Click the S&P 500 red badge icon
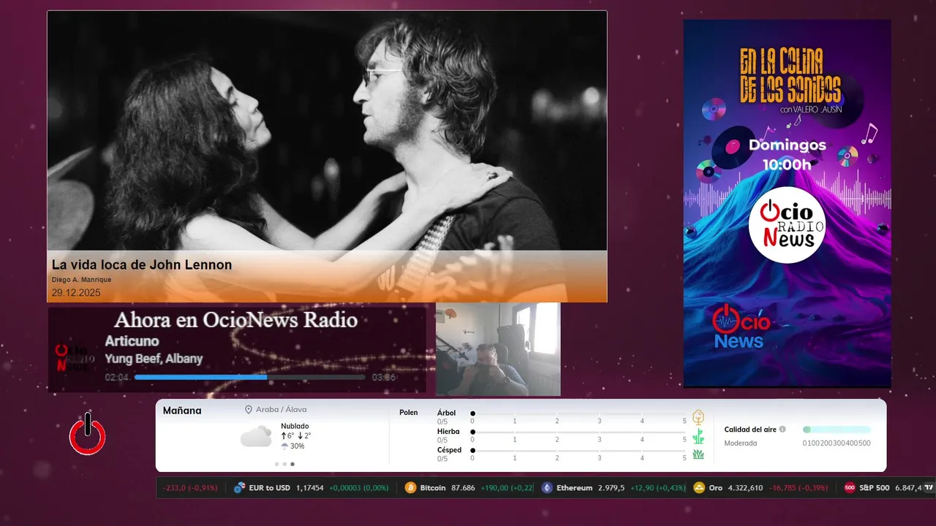This screenshot has width=936, height=526. click(x=850, y=488)
